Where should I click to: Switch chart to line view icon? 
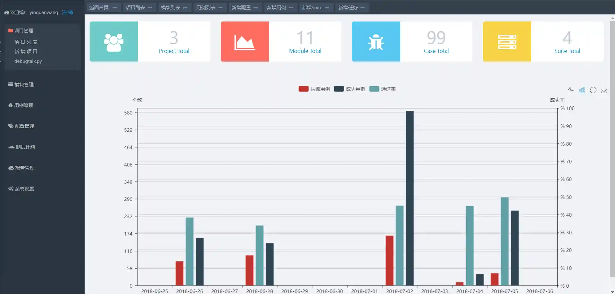(x=571, y=90)
